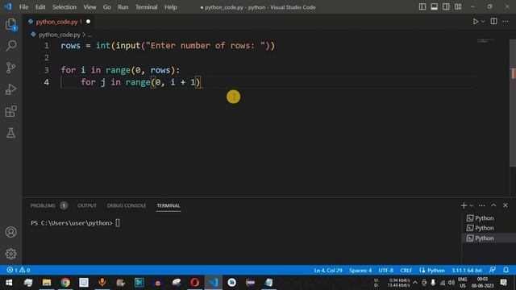Image resolution: width=516 pixels, height=290 pixels.
Task: Click the minimap preview
Action: tap(485, 41)
